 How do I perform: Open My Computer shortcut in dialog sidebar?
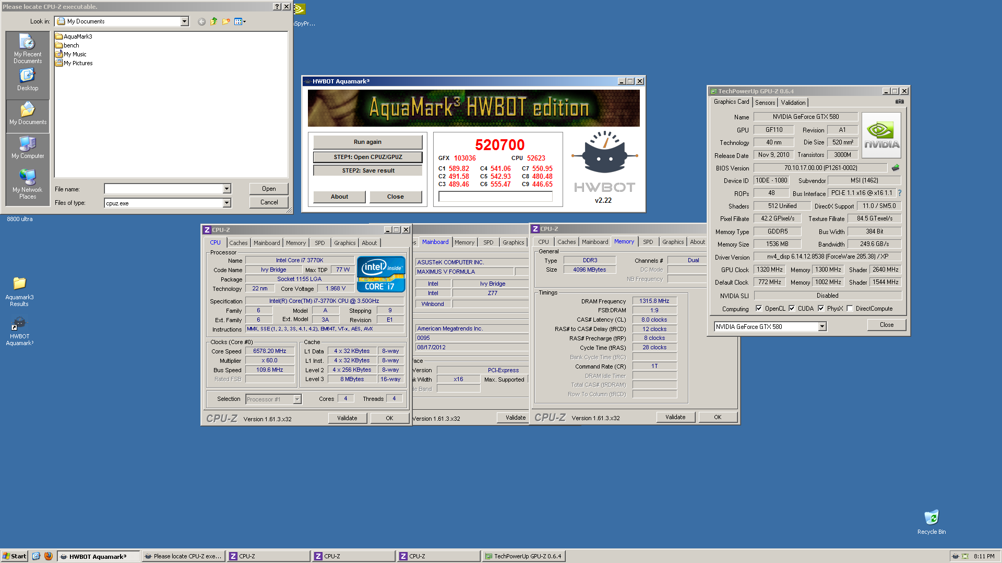(28, 148)
